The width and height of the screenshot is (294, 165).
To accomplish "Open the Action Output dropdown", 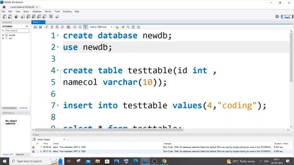I will tap(51, 139).
